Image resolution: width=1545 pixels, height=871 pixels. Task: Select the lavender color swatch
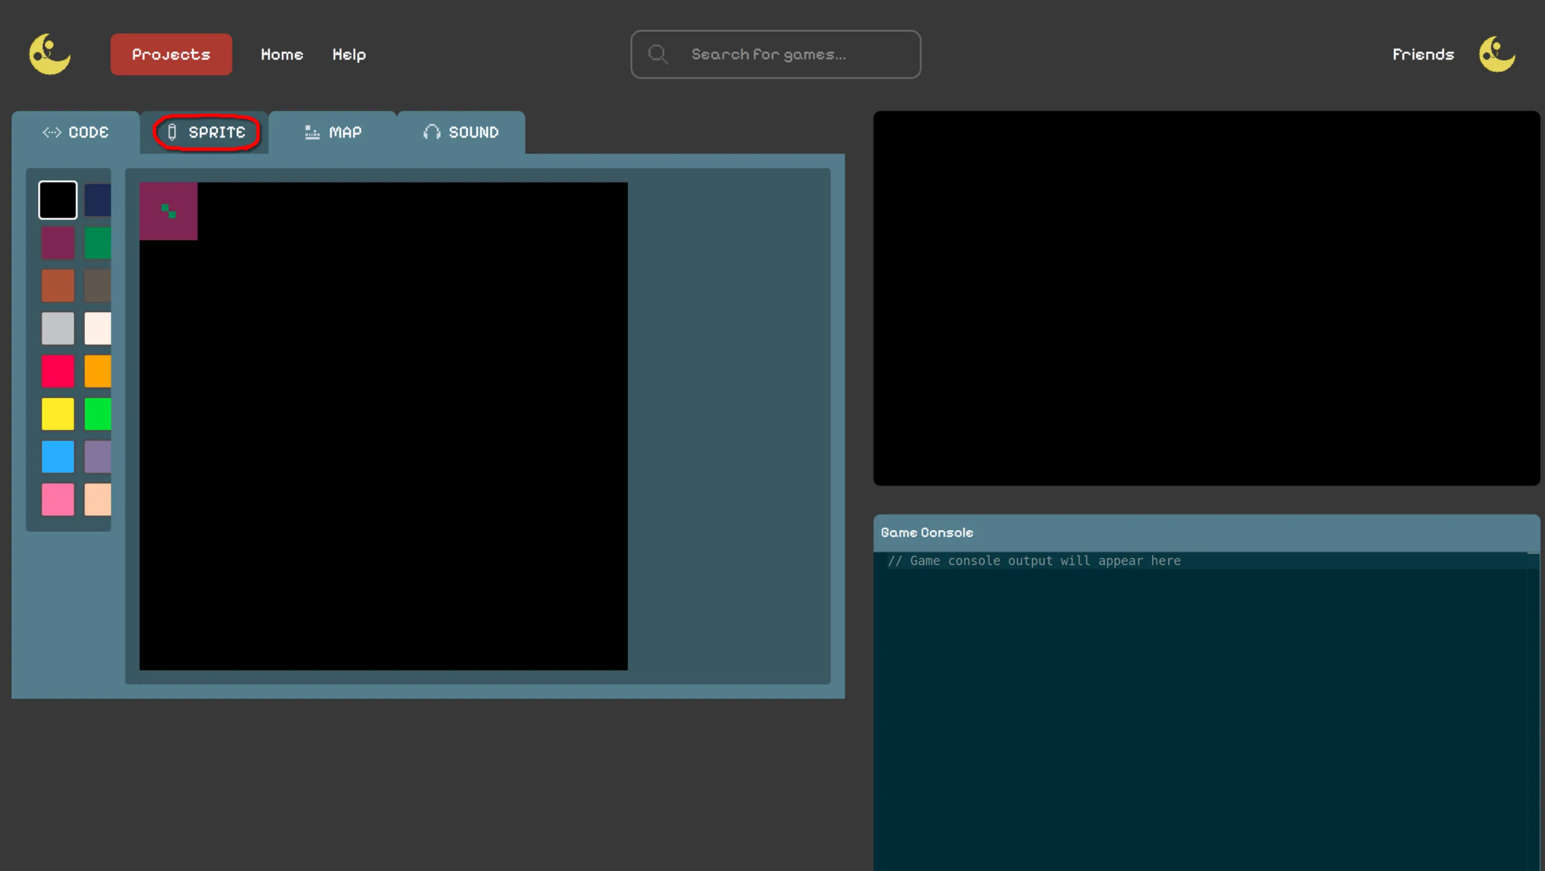pos(98,457)
